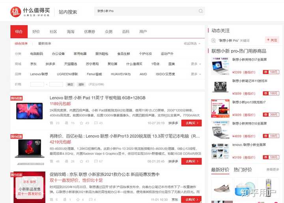Filter by category 服饰鞋包
This screenshot has height=203, width=284.
102,54
